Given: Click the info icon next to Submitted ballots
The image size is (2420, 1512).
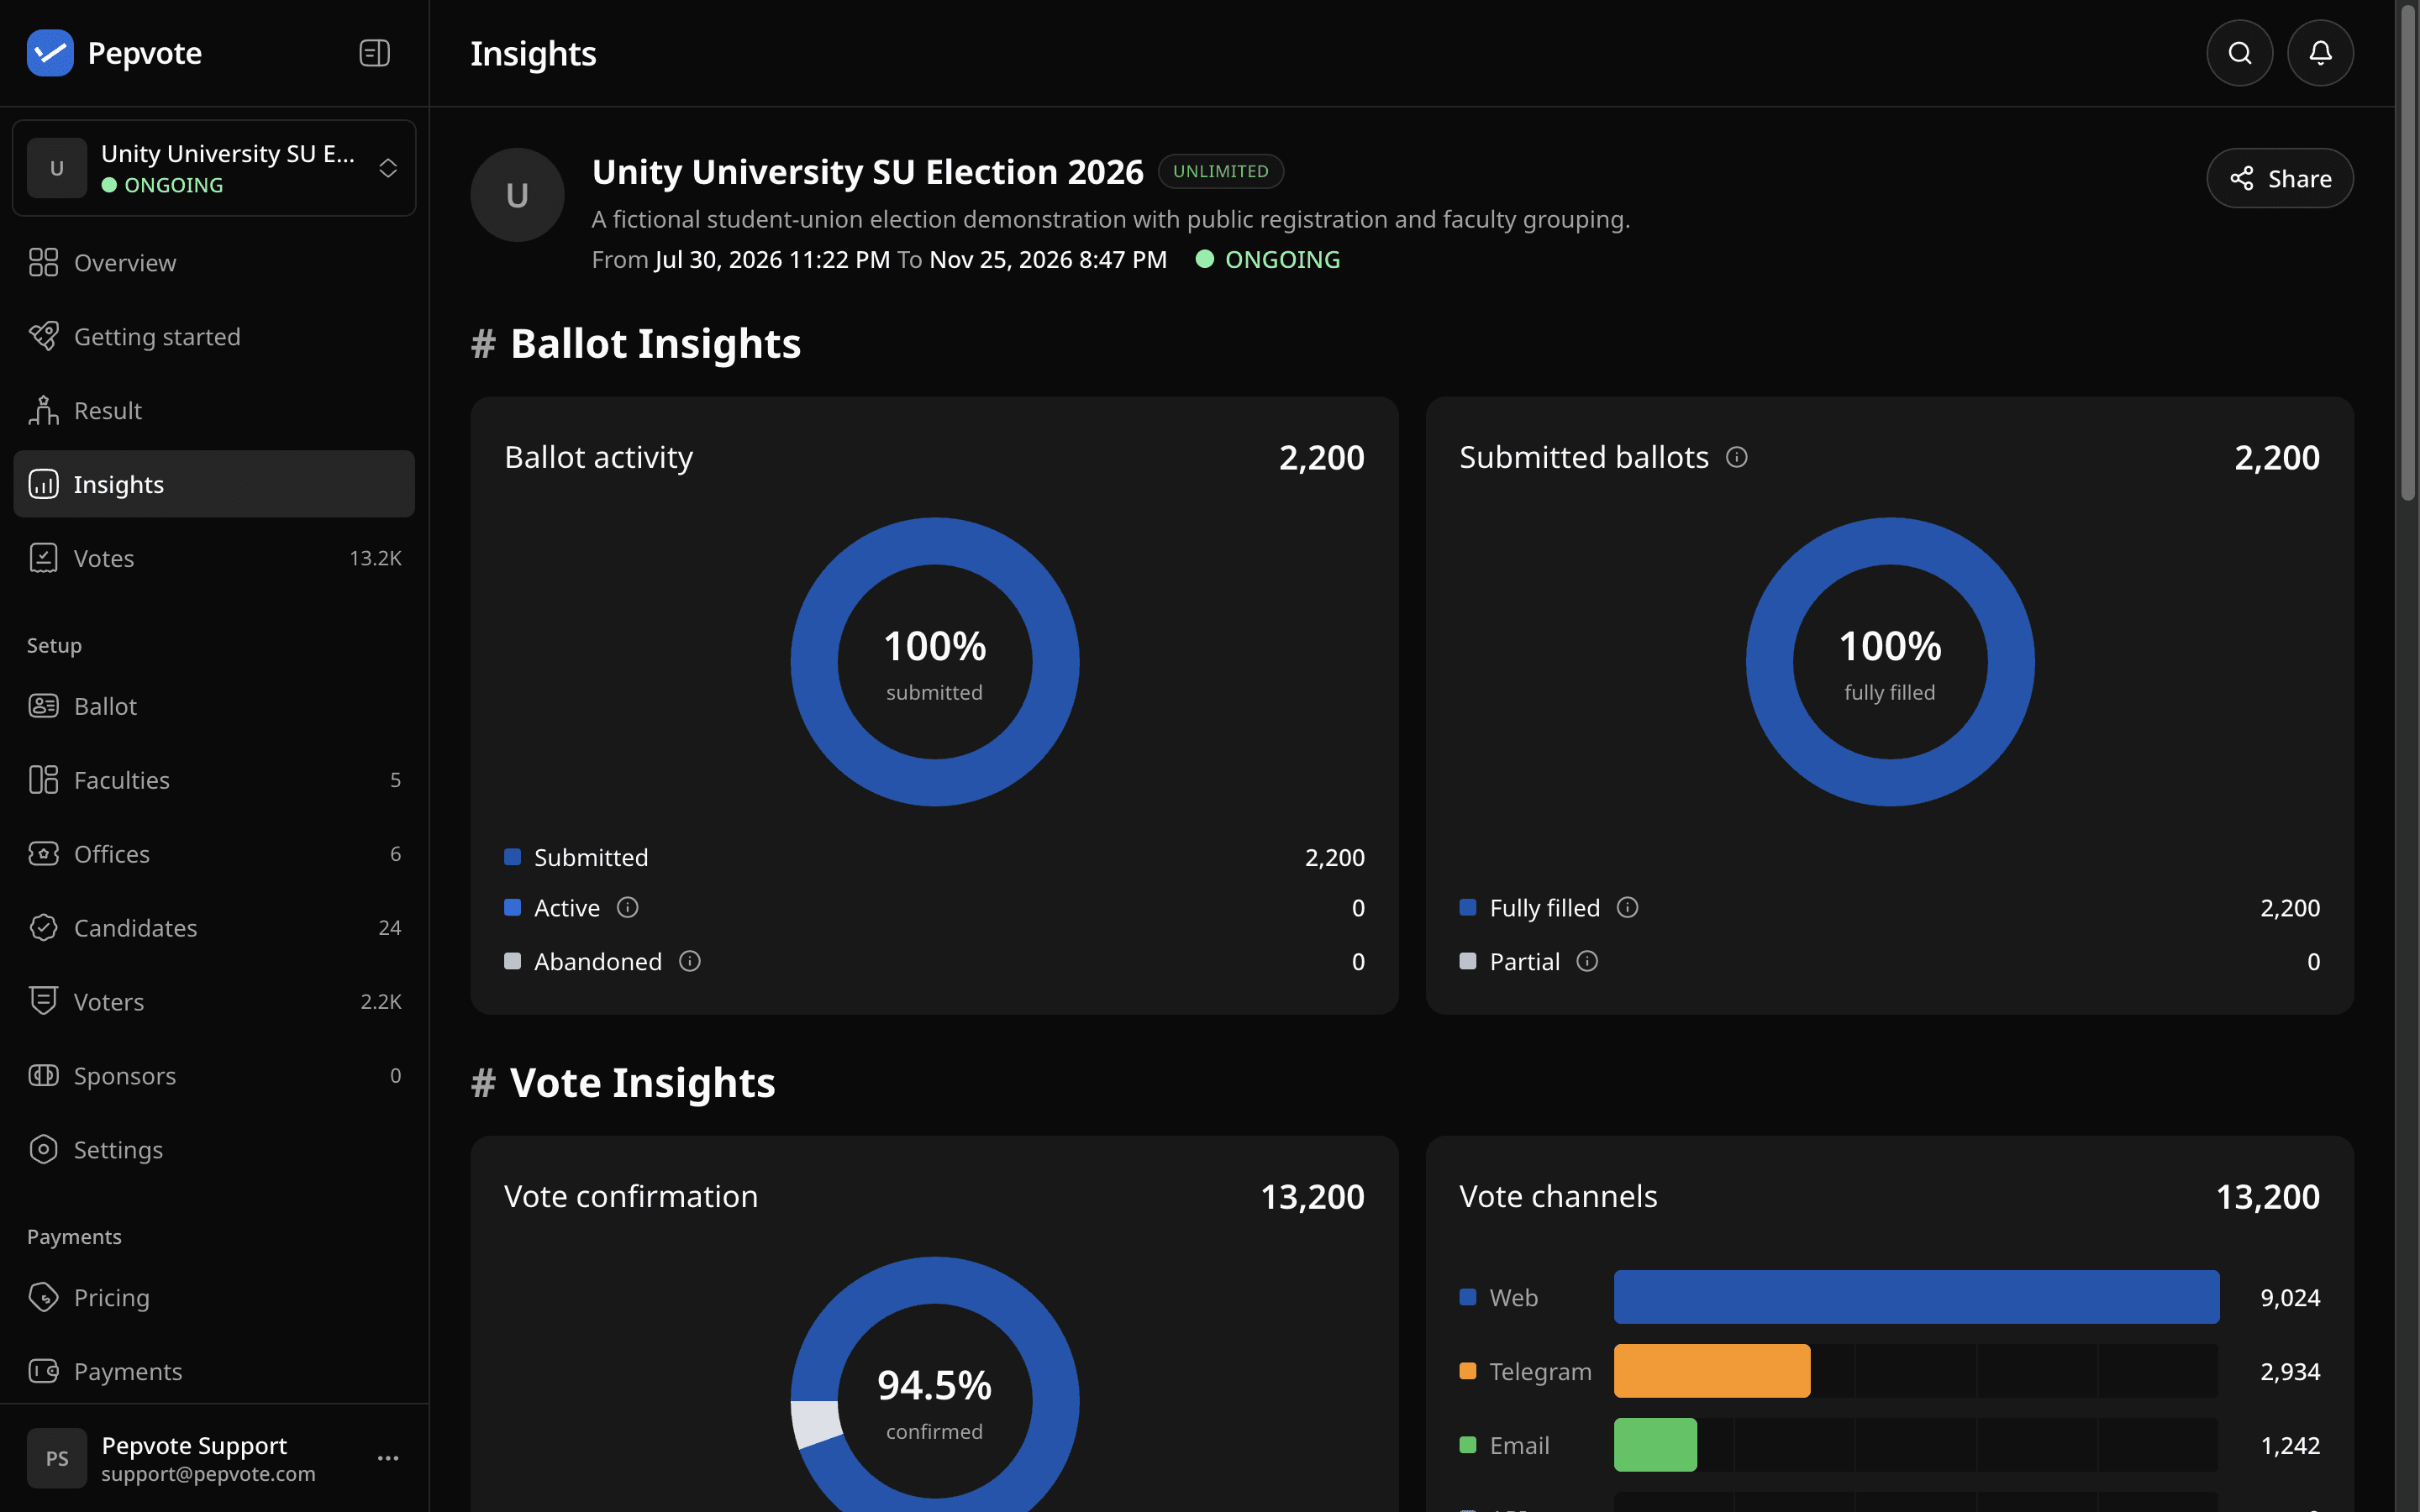Looking at the screenshot, I should [x=1737, y=457].
